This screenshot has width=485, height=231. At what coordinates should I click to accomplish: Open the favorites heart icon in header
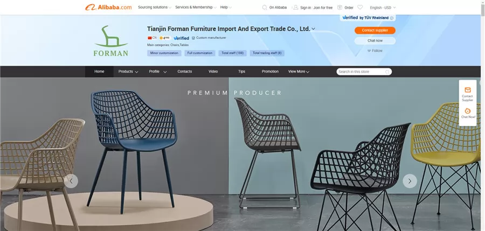360,8
